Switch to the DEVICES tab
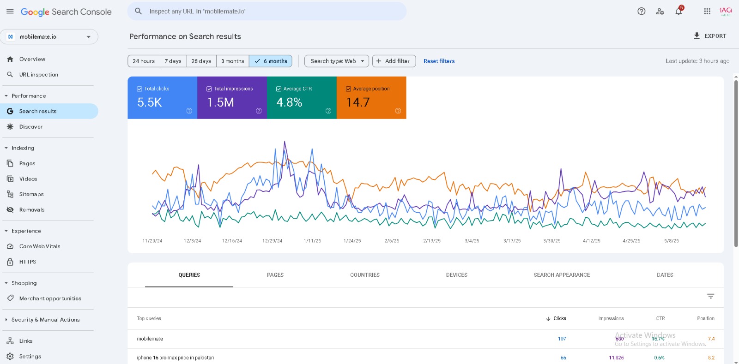Viewport: 739px width, 364px height. click(x=457, y=275)
